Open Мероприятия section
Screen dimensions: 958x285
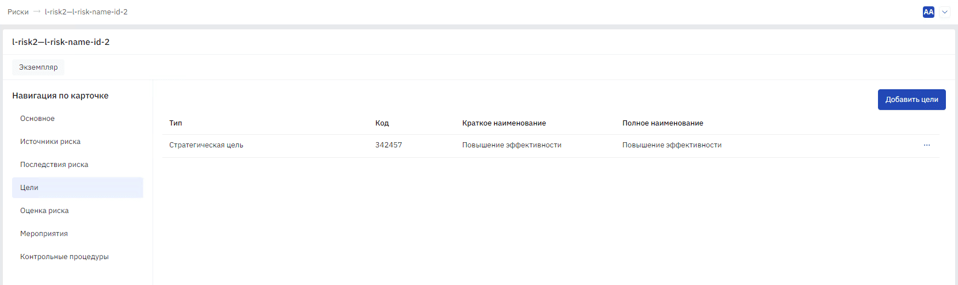point(78,234)
